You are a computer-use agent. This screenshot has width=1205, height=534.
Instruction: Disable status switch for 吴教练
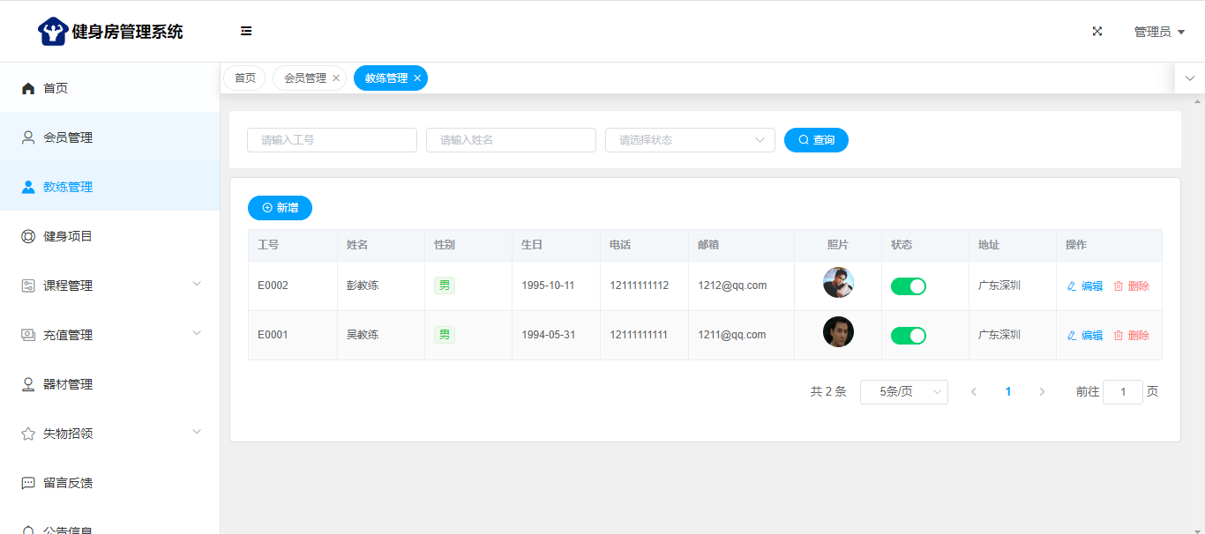(908, 336)
